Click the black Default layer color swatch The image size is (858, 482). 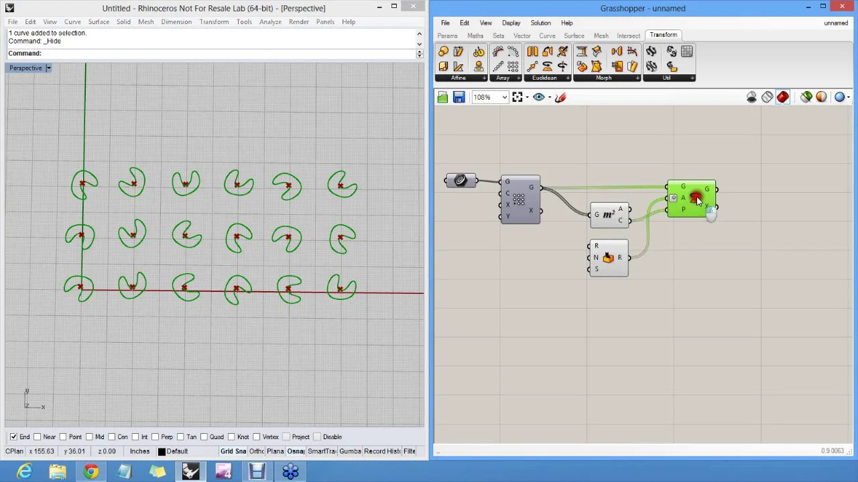tap(162, 452)
